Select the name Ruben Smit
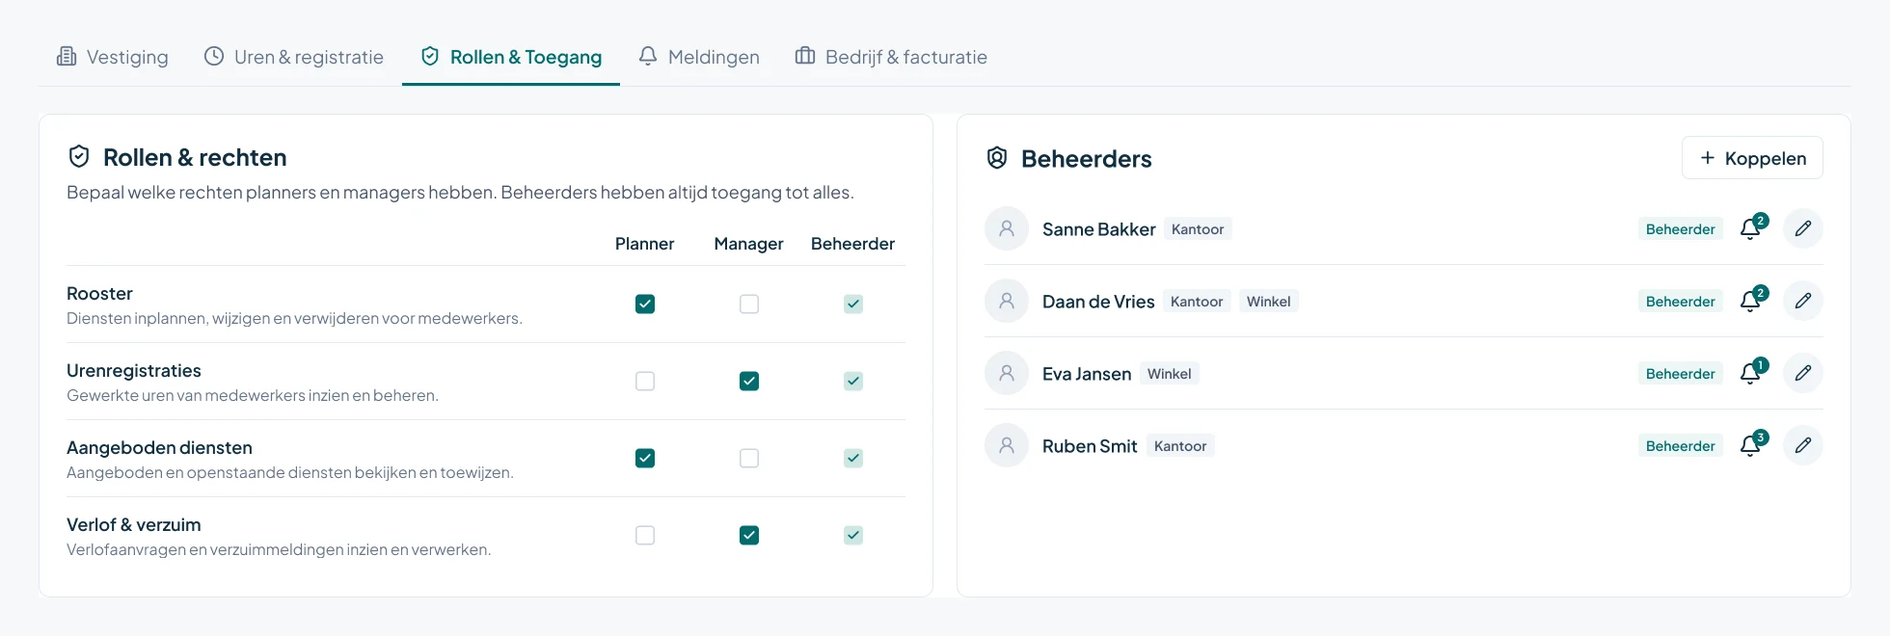 coord(1090,446)
